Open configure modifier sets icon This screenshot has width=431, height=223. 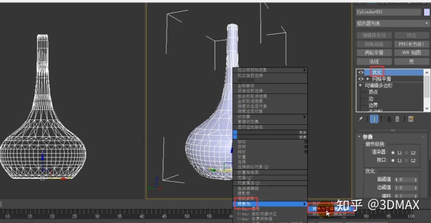click(411, 119)
